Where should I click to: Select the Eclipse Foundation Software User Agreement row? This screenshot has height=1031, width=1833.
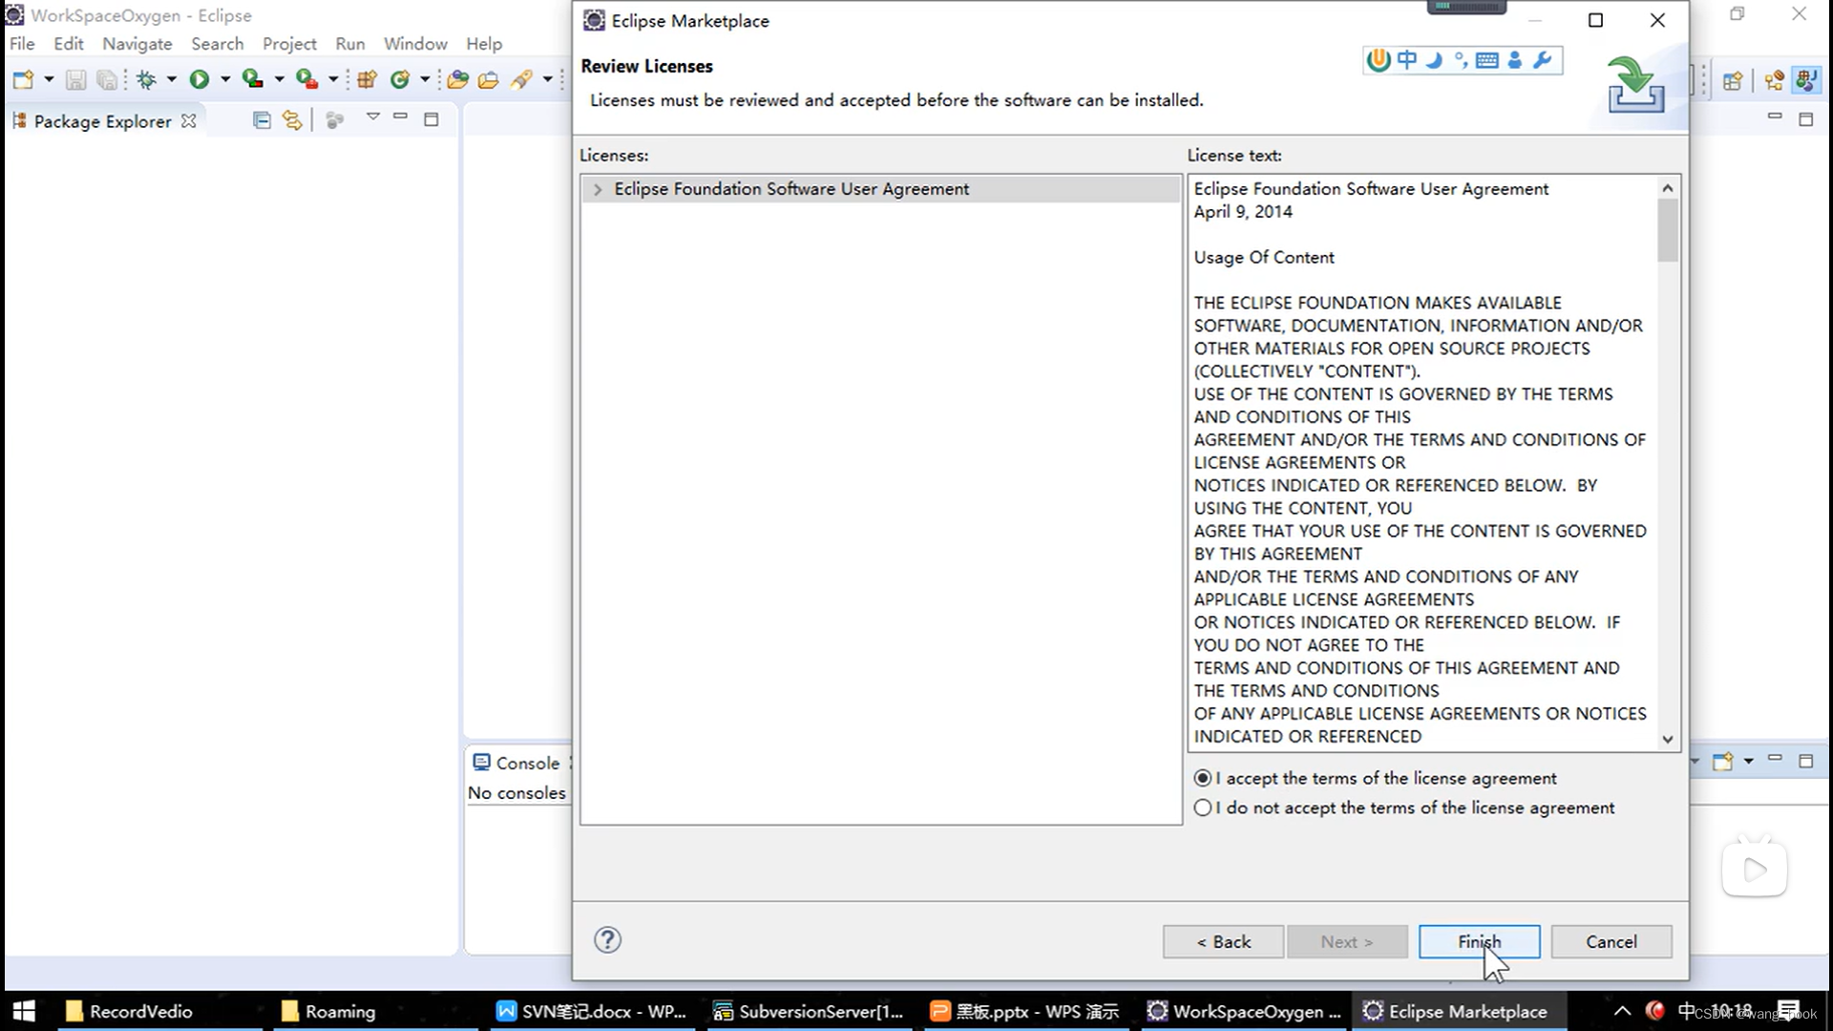point(880,189)
